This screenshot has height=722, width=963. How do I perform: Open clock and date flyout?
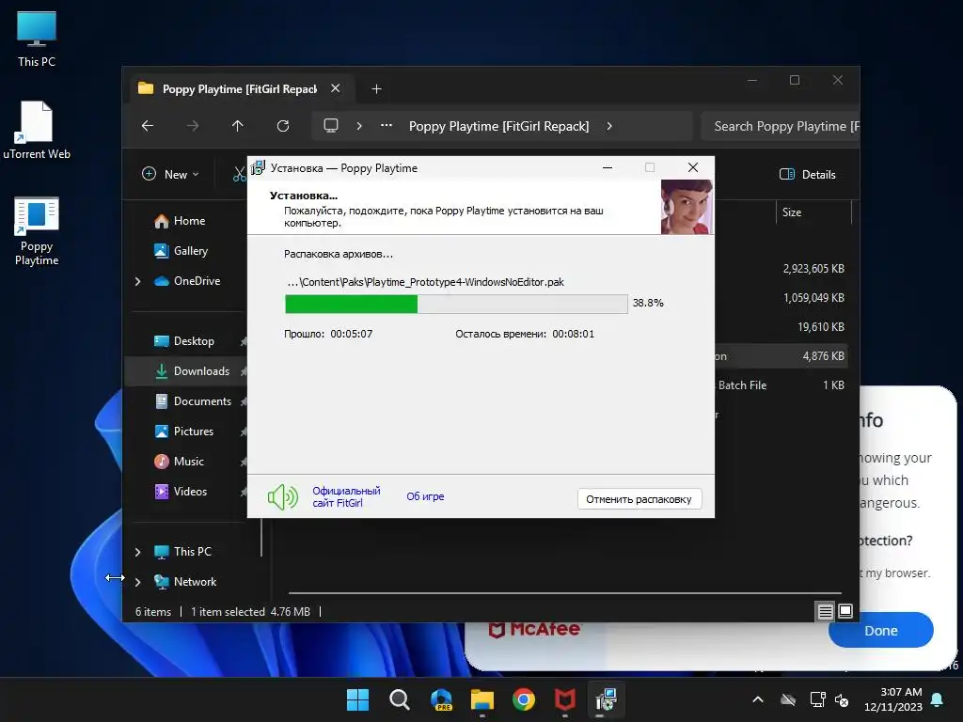coord(893,699)
